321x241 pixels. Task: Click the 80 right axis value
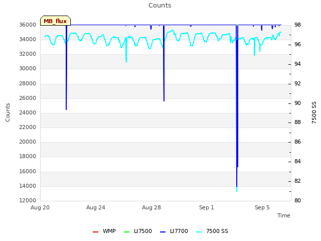pyautogui.click(x=297, y=201)
